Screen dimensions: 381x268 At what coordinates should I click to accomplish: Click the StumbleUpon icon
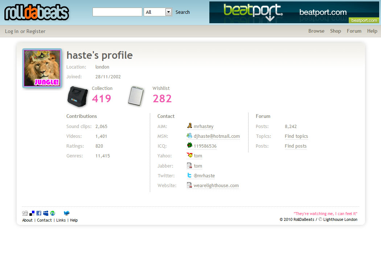(53, 213)
